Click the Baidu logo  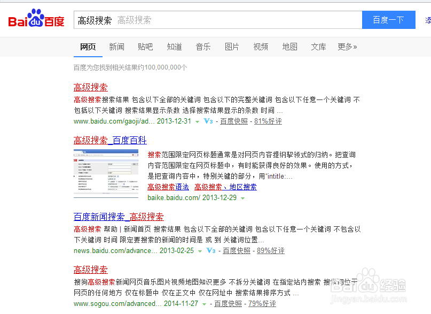36,18
